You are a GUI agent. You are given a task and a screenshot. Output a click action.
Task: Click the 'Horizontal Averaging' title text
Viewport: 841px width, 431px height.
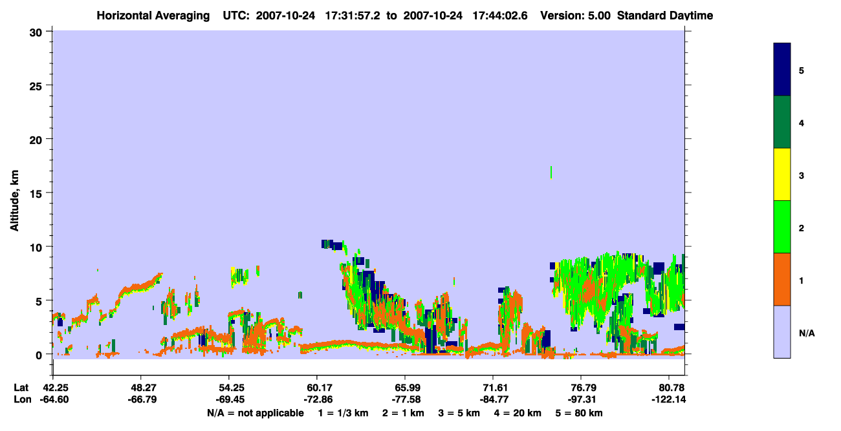(153, 16)
